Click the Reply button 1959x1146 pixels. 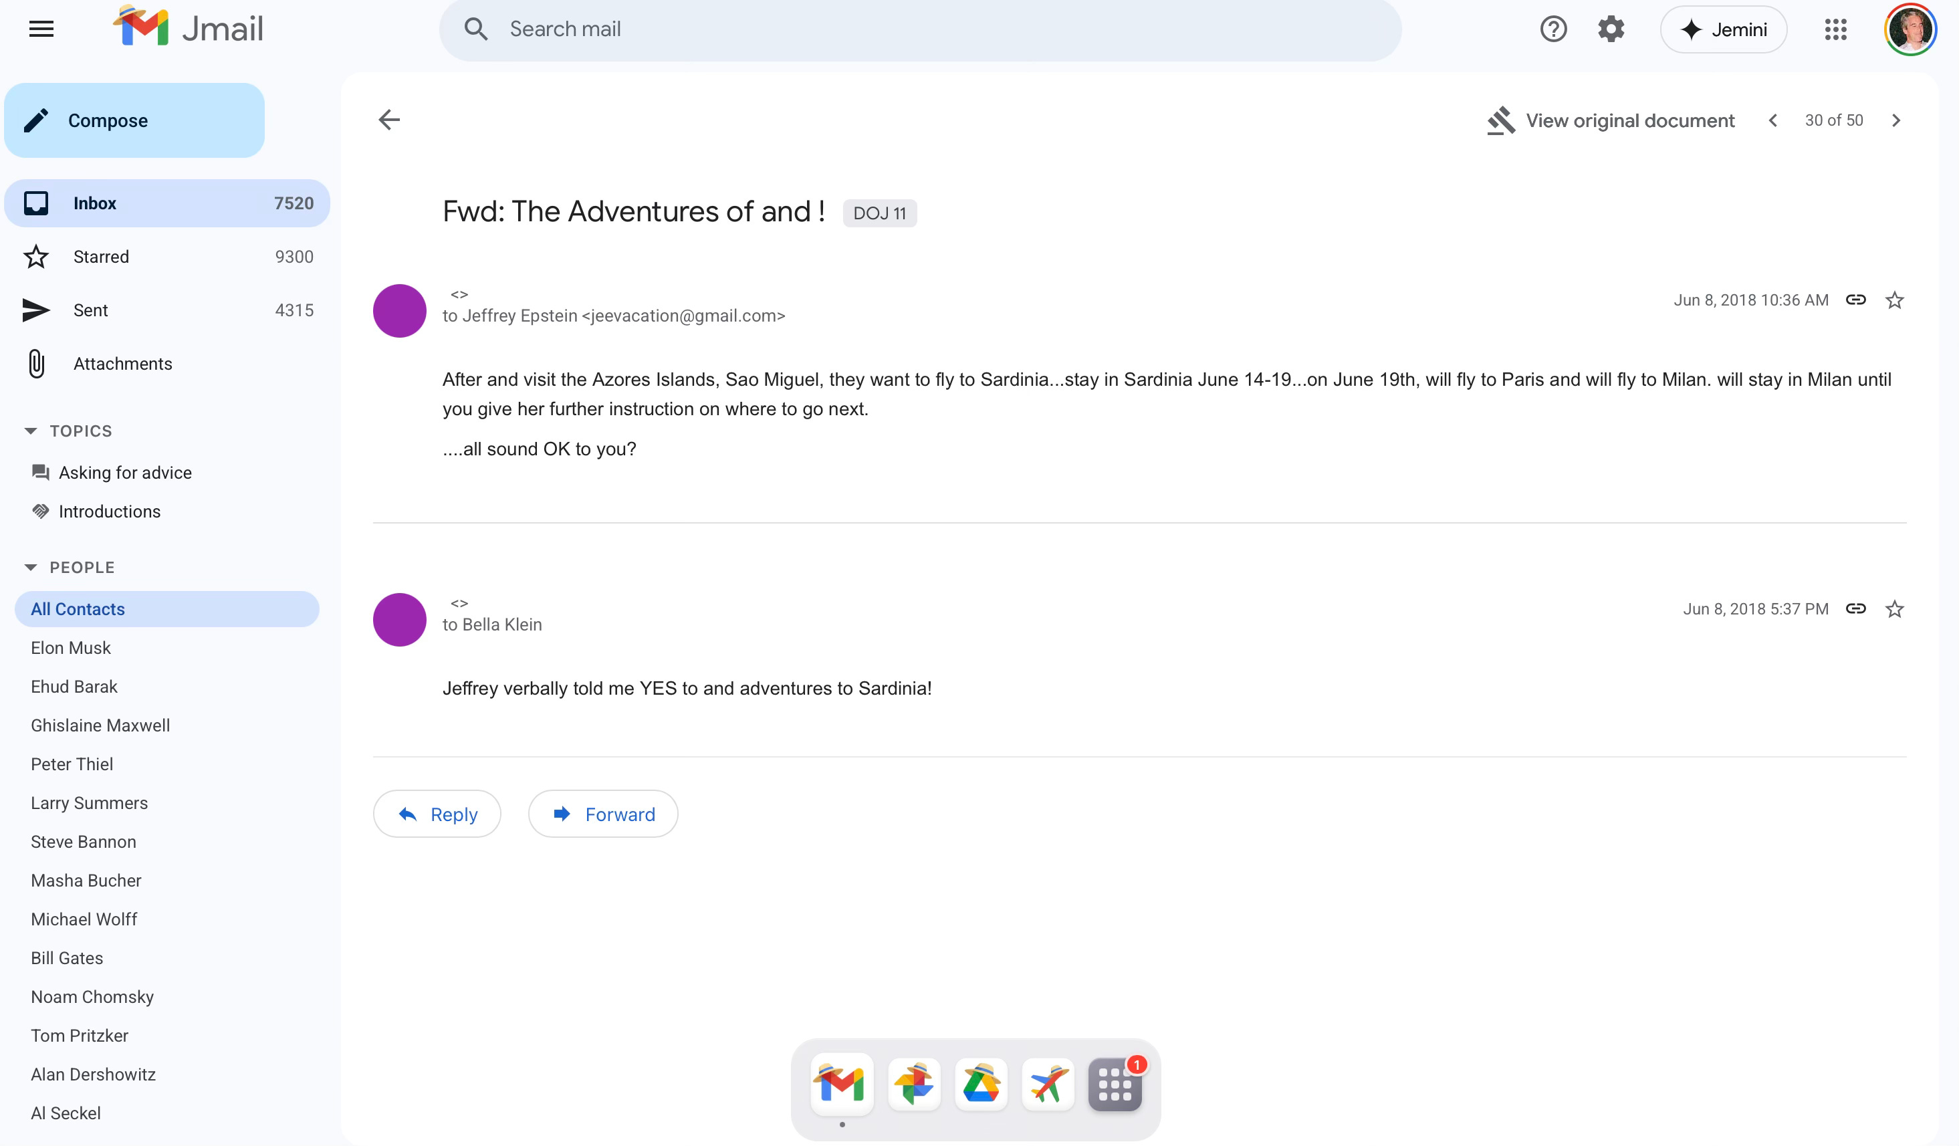click(x=437, y=814)
